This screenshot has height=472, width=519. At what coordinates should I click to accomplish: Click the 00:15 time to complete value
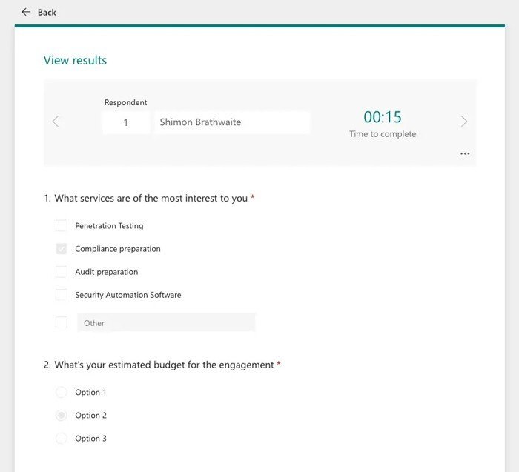(x=382, y=117)
